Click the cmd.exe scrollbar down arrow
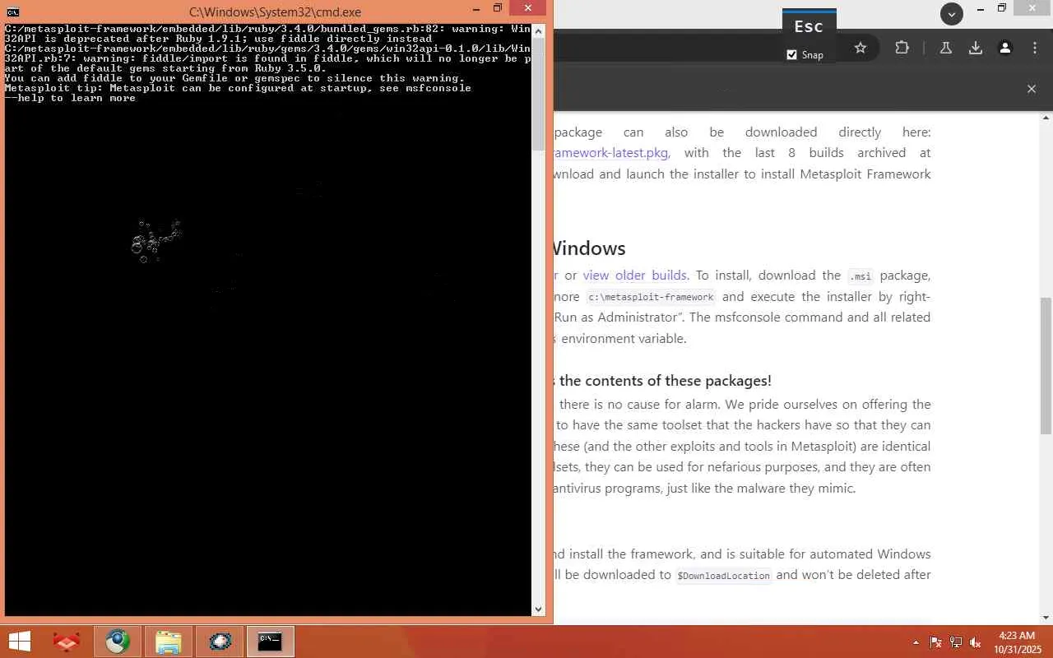The image size is (1053, 658). (539, 609)
